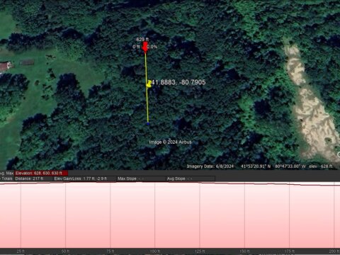Click the partial navigation control at the right edge

click(339, 154)
